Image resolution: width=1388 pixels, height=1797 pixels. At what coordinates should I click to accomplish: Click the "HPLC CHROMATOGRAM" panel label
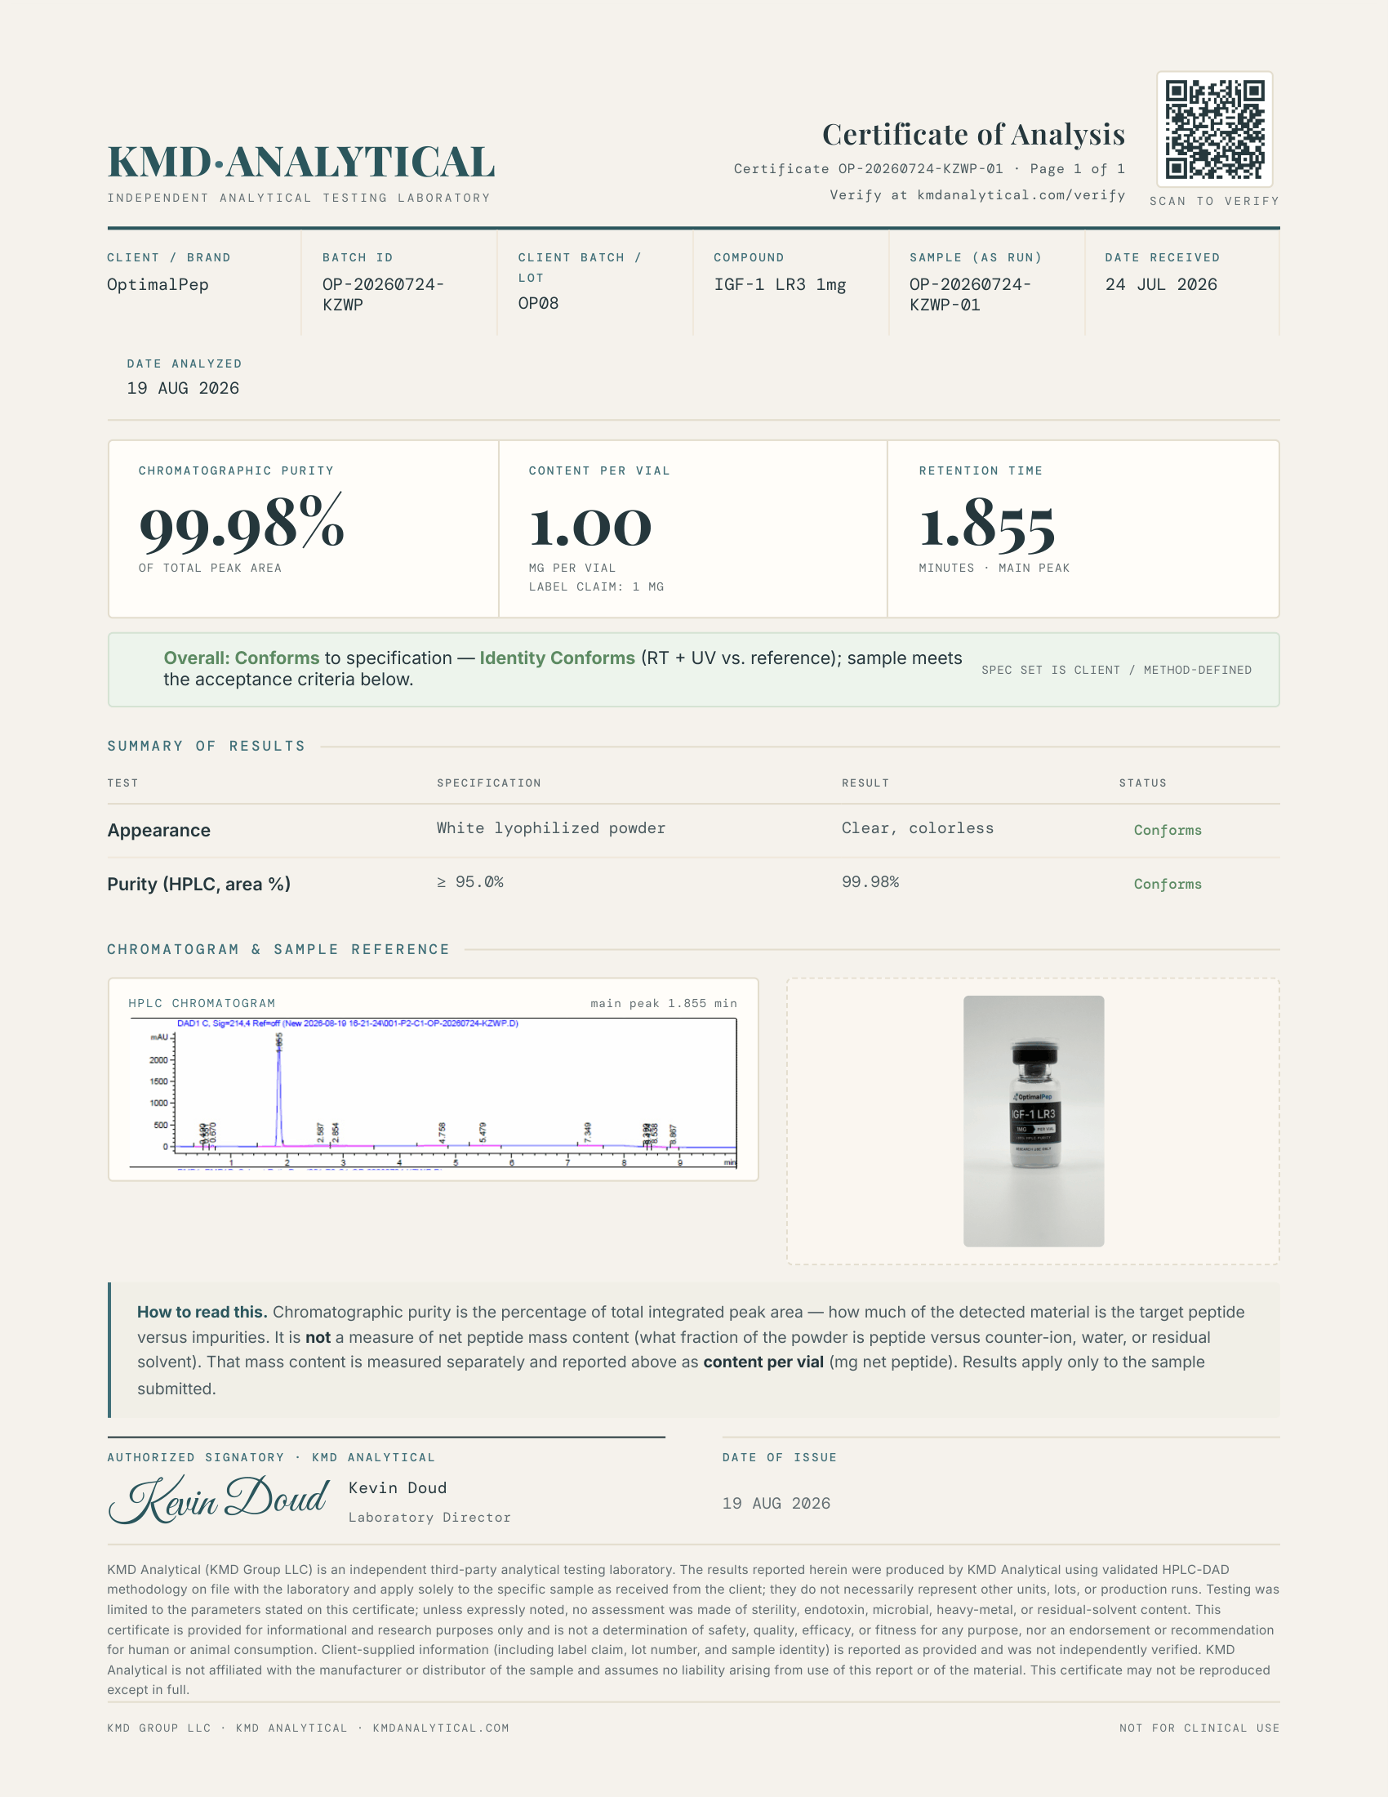(x=202, y=1003)
